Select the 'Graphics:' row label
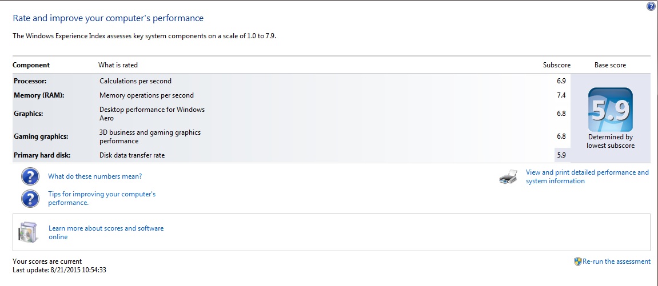The width and height of the screenshot is (658, 286). point(29,114)
